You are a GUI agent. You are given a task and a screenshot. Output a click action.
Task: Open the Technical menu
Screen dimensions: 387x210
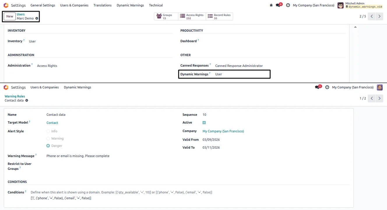point(156,5)
